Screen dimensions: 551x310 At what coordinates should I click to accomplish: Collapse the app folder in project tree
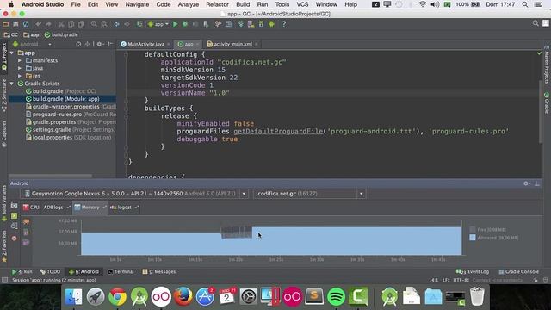(12, 53)
